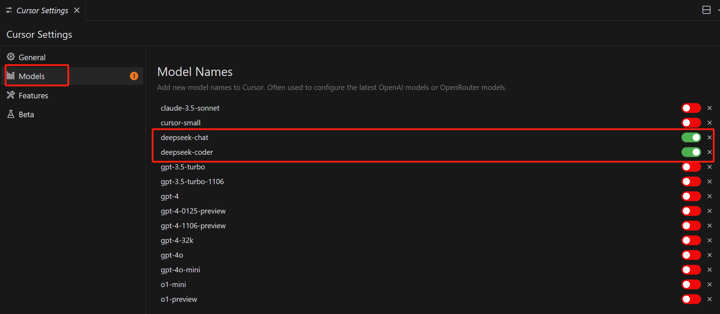Viewport: 720px width, 314px height.
Task: Select the o1-preview model name text
Action: pyautogui.click(x=179, y=299)
